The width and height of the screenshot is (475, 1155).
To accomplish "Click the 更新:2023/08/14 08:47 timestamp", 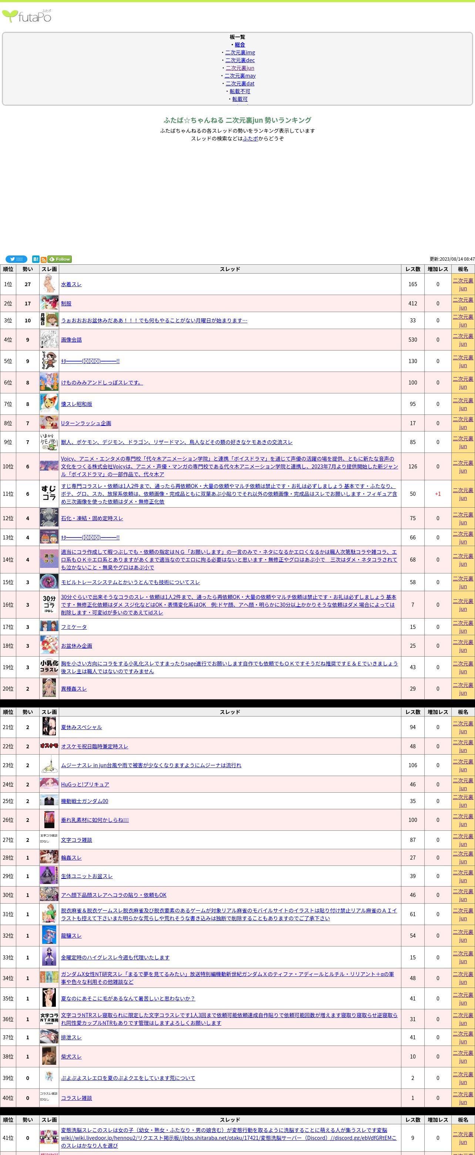I will click(452, 259).
